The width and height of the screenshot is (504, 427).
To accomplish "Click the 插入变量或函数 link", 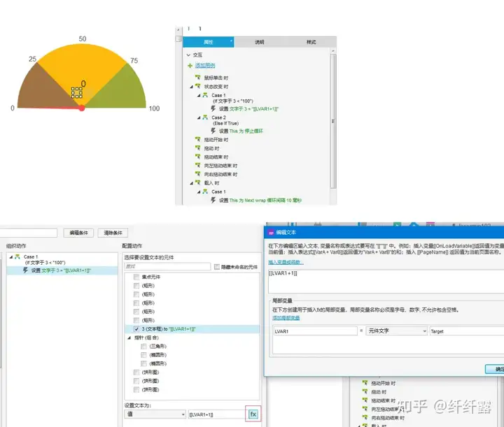I will point(286,262).
